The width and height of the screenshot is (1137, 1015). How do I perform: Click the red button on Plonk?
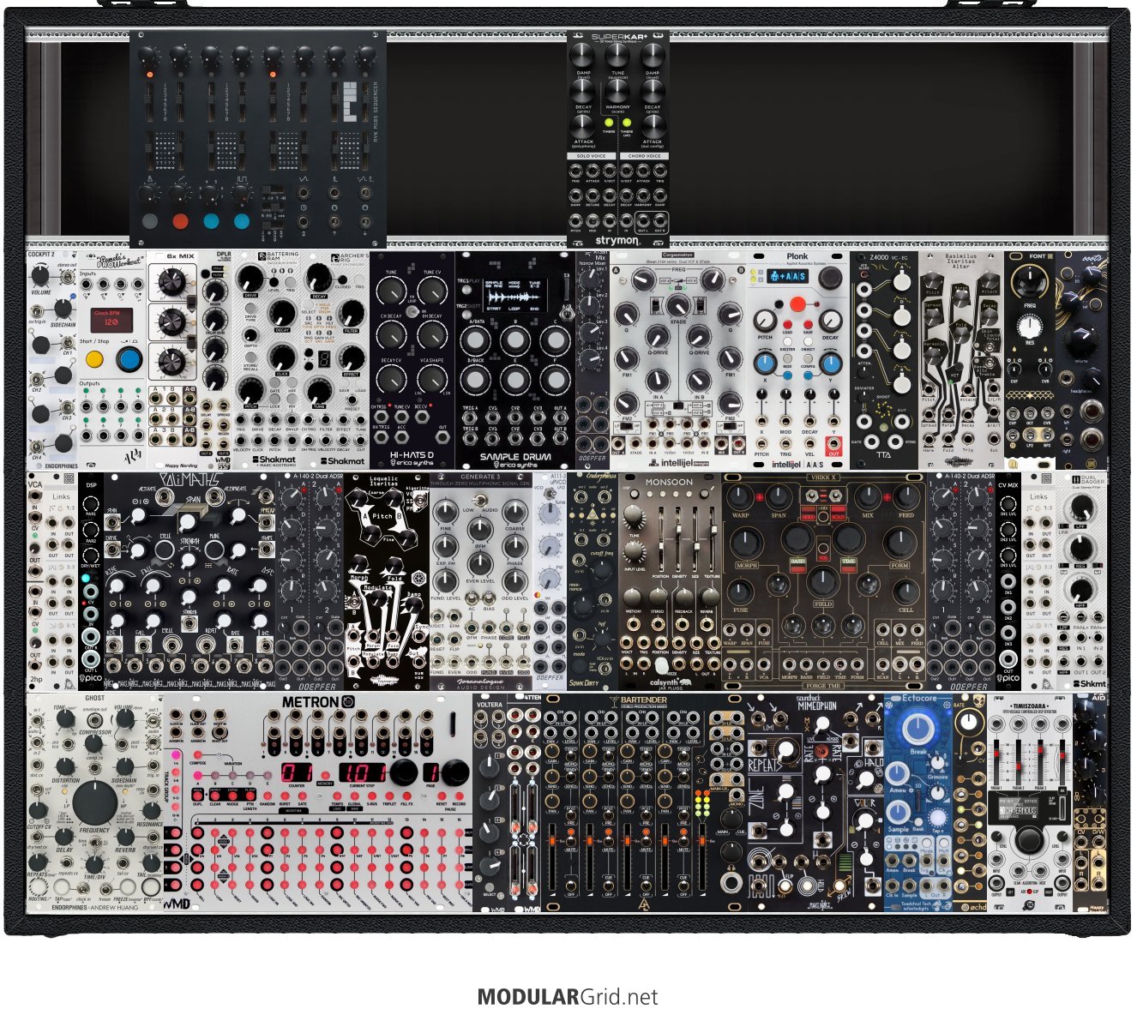click(797, 303)
